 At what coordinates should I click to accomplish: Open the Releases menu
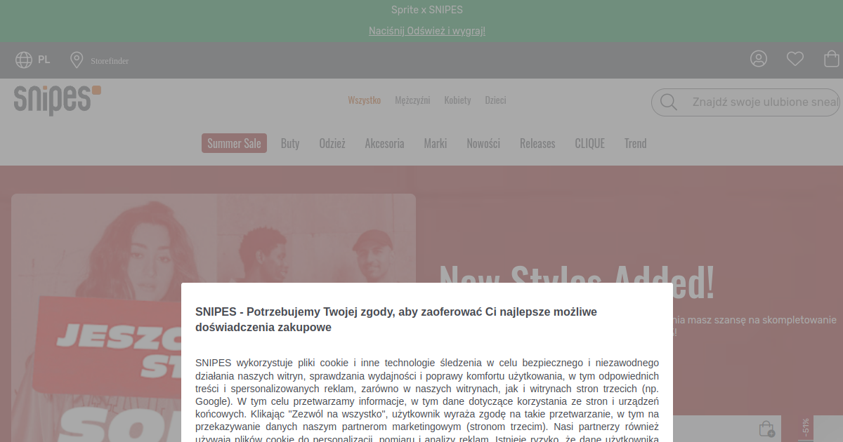tap(537, 143)
